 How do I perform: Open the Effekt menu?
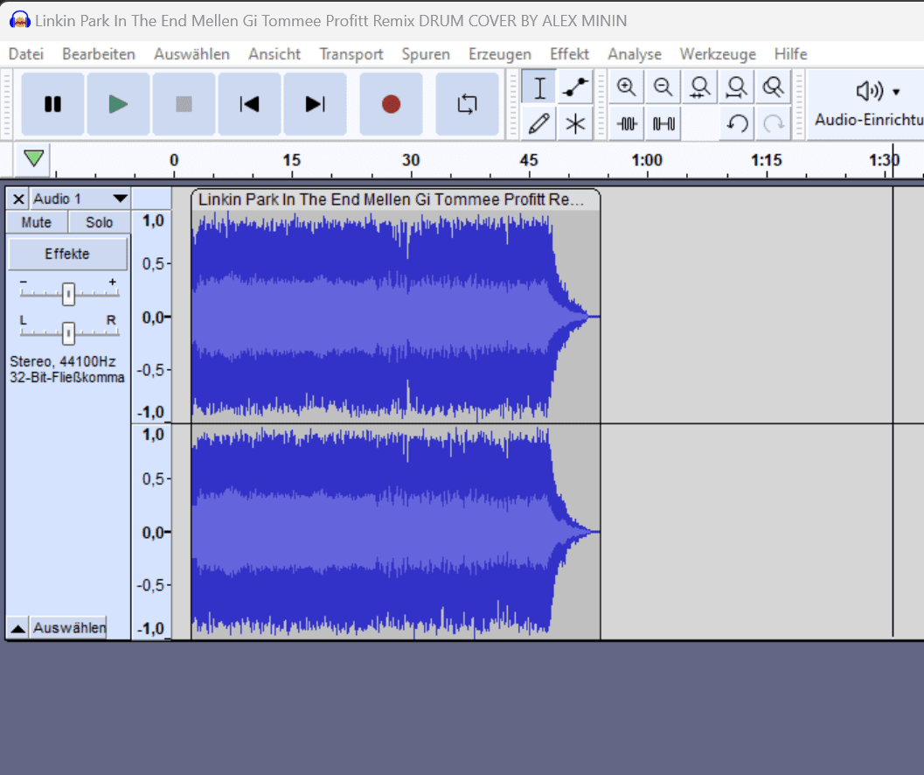point(569,54)
